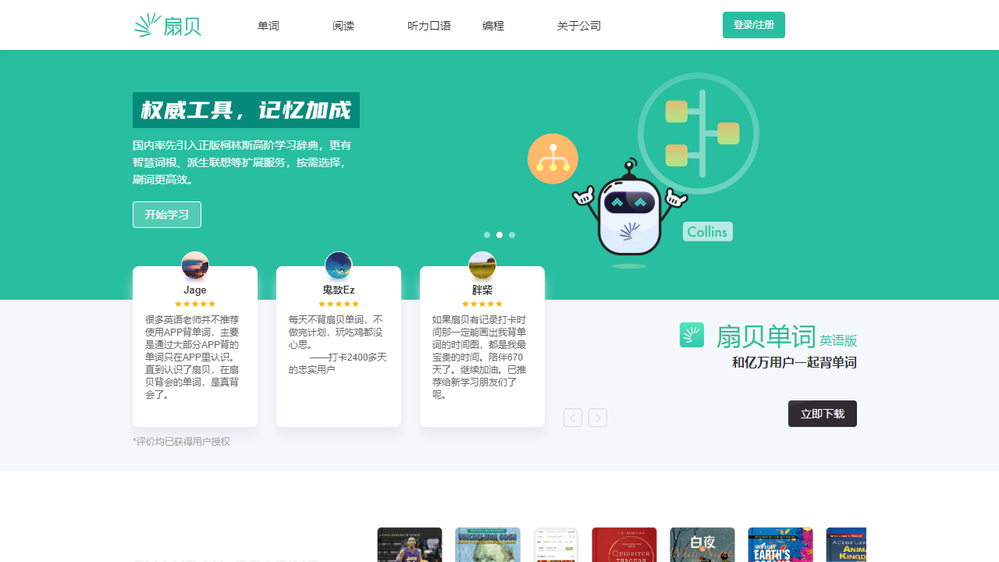Click the next testimonial arrow

click(x=598, y=418)
